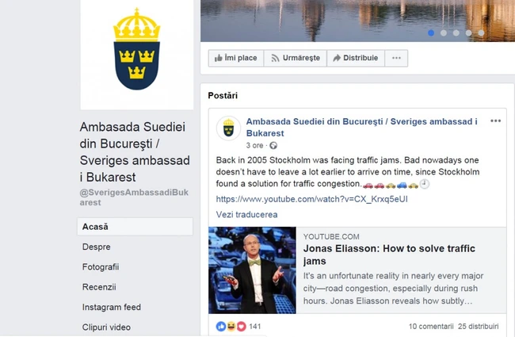Expand the 10 comentarii comments list
This screenshot has width=515, height=337.
pyautogui.click(x=431, y=327)
